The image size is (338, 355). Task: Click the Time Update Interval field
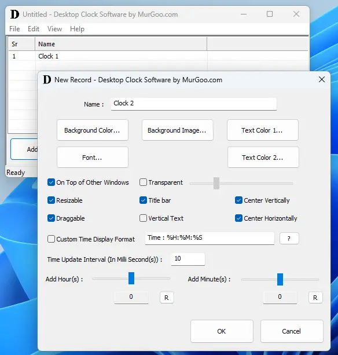coord(188,259)
